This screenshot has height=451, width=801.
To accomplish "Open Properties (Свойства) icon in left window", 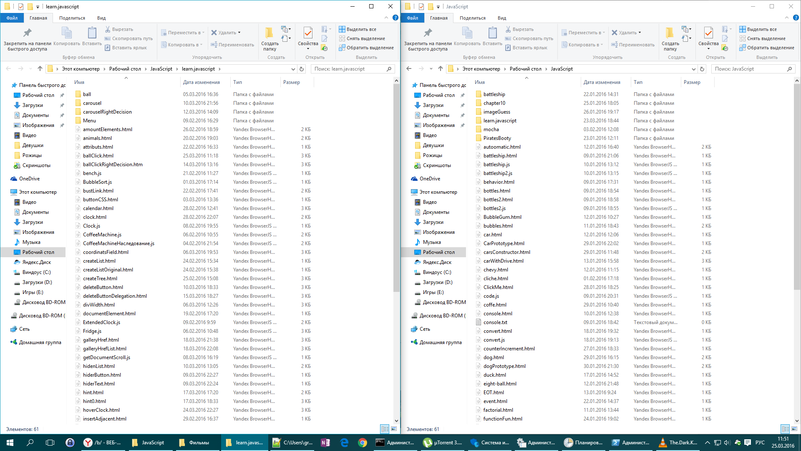I will (x=308, y=33).
